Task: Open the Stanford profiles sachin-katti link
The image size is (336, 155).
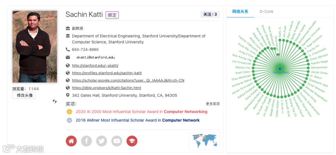Action: 107,73
